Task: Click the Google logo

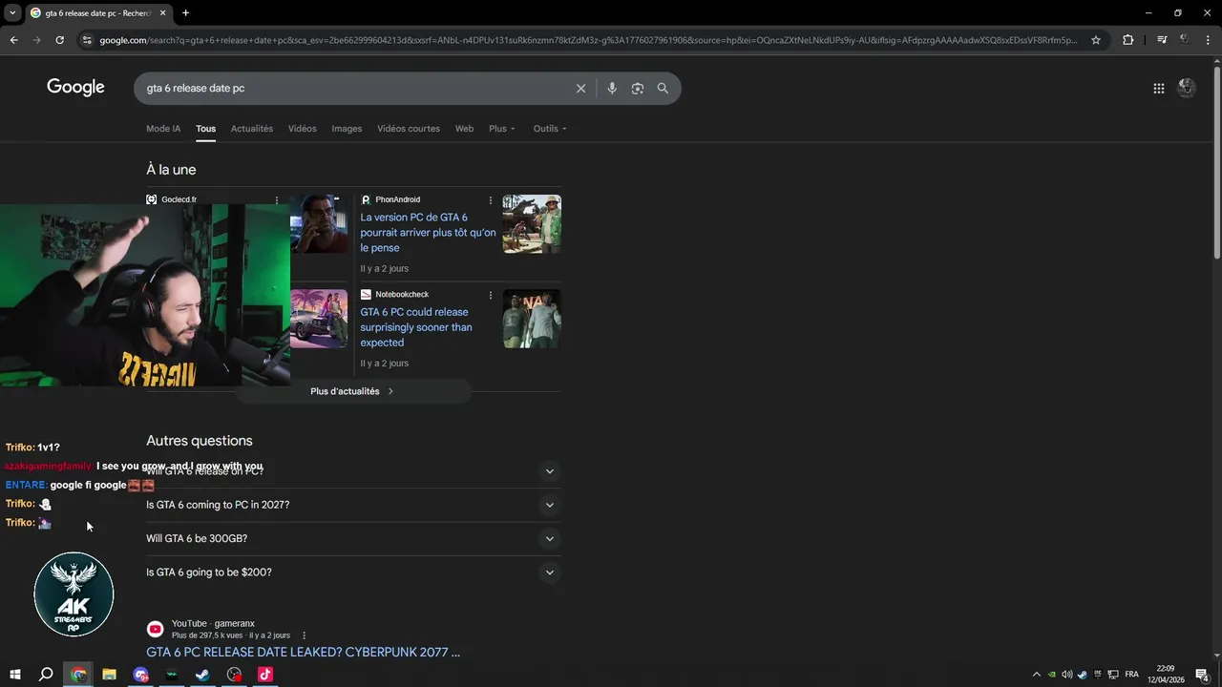Action: [75, 88]
